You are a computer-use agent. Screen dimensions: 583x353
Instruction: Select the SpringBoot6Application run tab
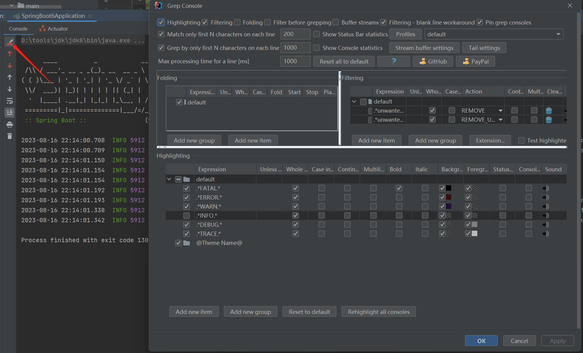tap(53, 16)
